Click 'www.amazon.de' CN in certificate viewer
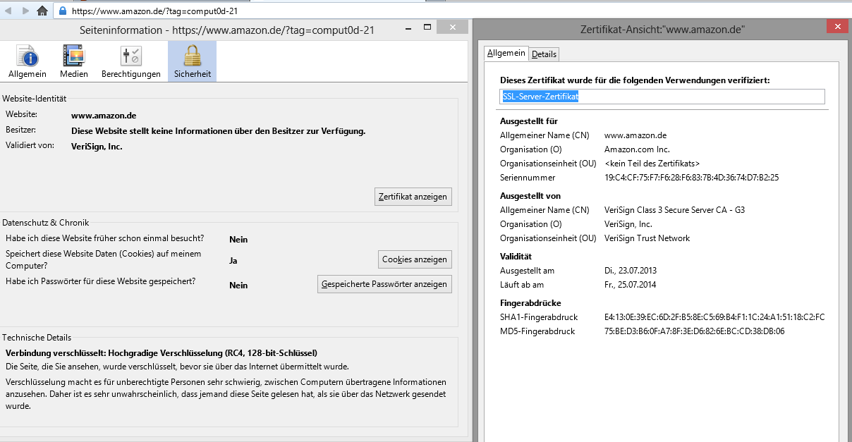This screenshot has width=852, height=442. point(635,135)
